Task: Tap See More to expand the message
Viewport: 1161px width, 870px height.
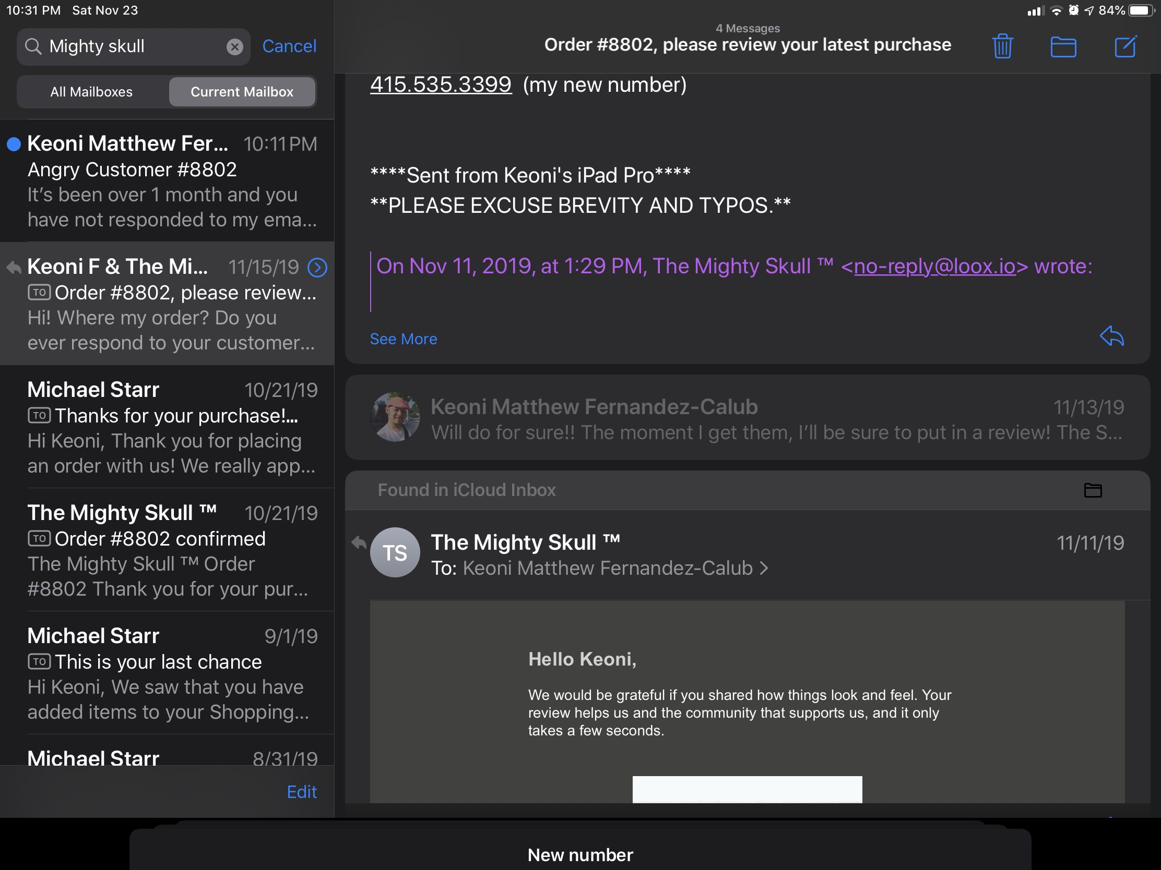Action: point(403,339)
